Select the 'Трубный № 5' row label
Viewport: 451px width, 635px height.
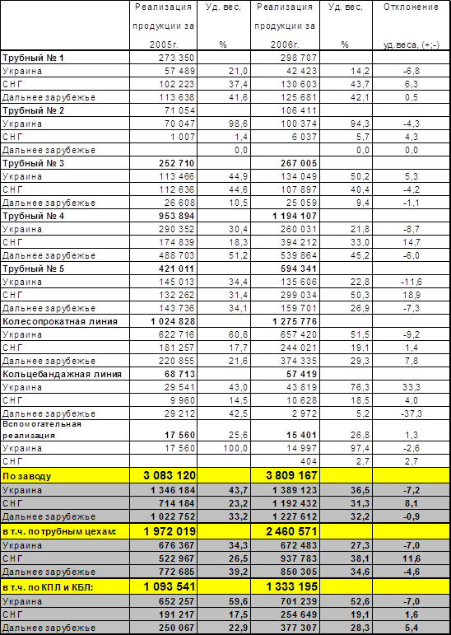tap(33, 268)
